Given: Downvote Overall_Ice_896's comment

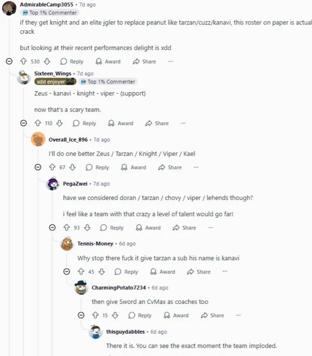Looking at the screenshot, I should coord(72,167).
